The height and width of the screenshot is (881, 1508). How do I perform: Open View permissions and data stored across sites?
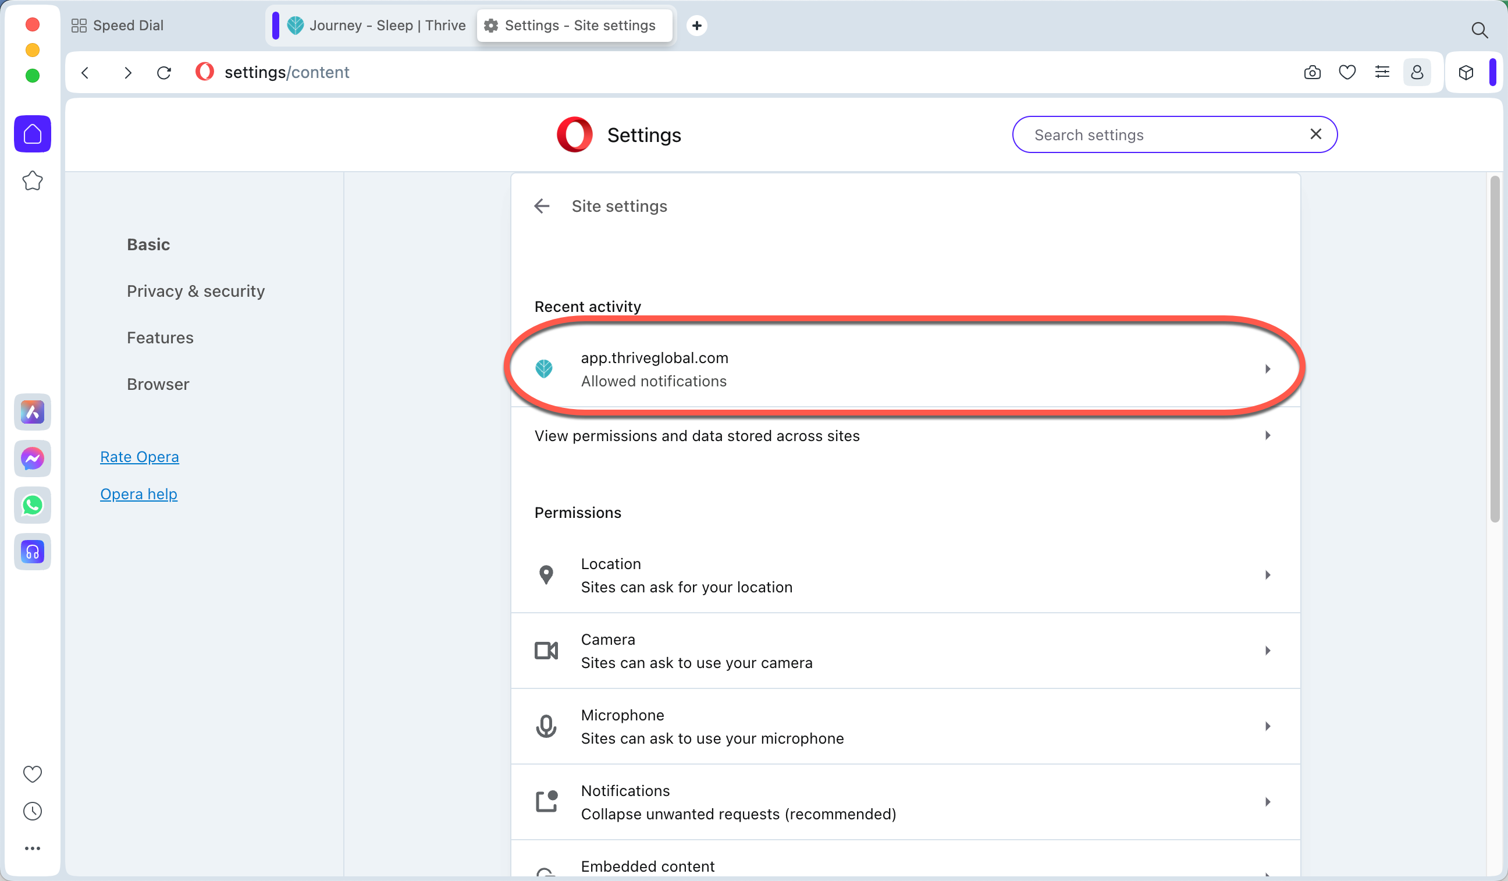tap(905, 436)
